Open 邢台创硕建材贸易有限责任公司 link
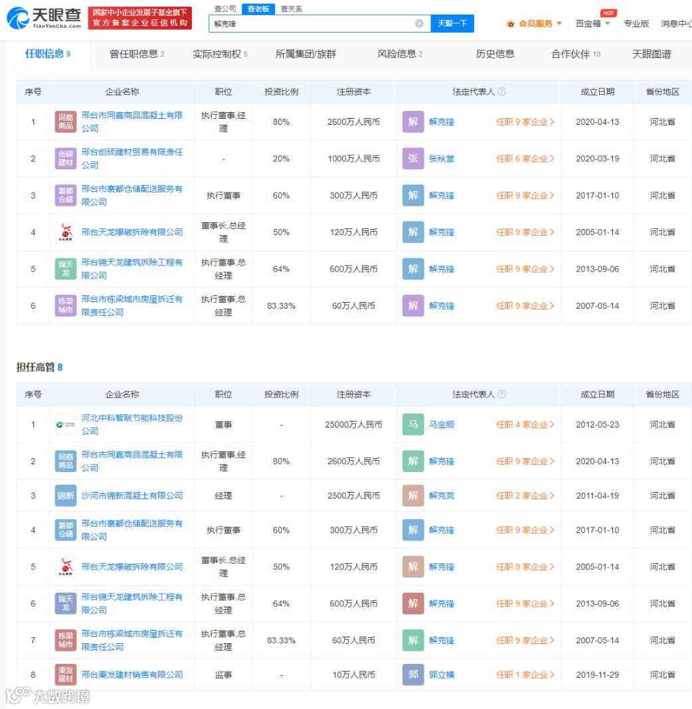Image resolution: width=692 pixels, height=709 pixels. [x=132, y=159]
